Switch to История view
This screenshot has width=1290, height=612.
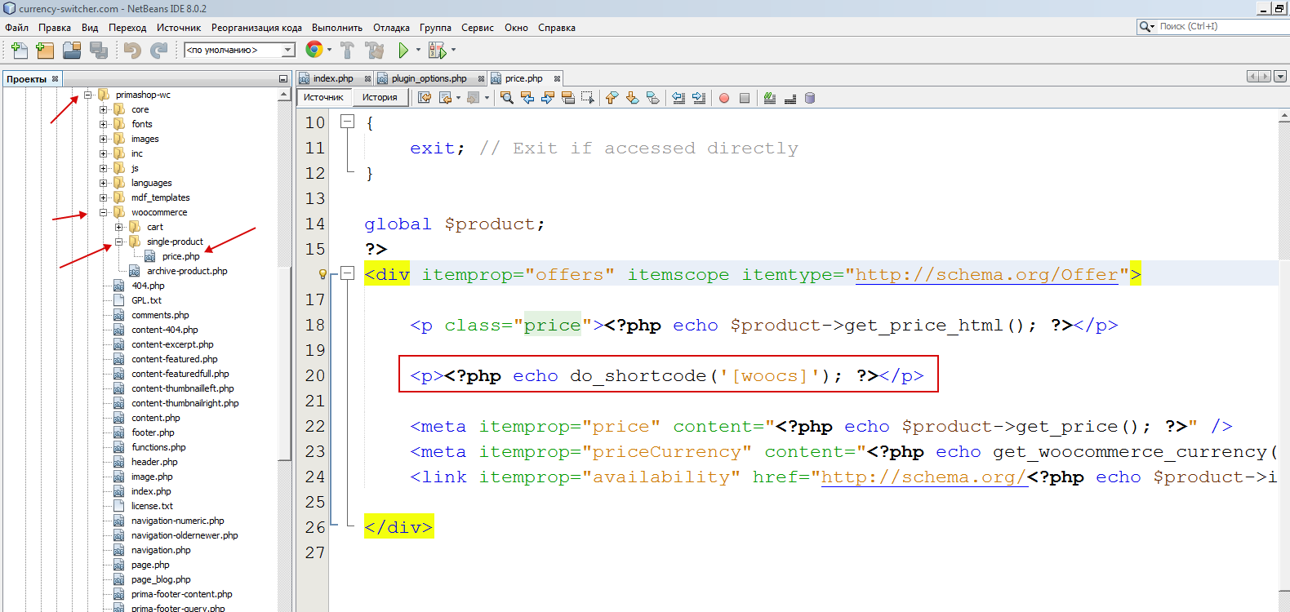click(x=380, y=97)
